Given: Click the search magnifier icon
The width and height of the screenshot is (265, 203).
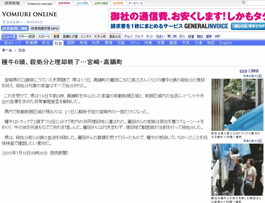Looking at the screenshot, I should [x=243, y=2].
